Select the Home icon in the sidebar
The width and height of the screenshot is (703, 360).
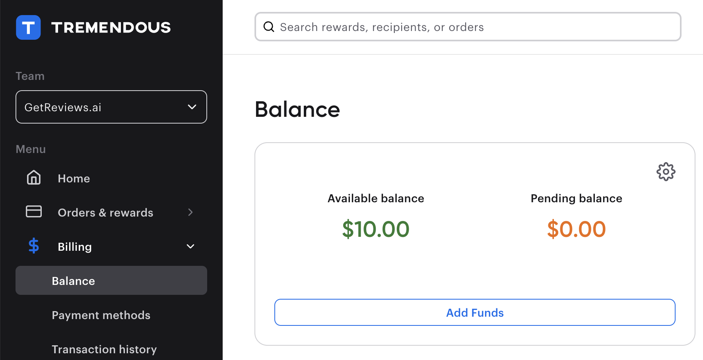pos(34,178)
